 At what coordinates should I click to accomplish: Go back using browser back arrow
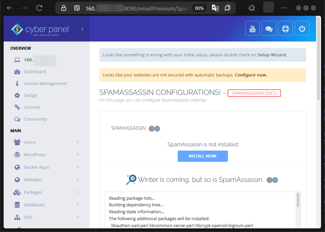(10, 8)
